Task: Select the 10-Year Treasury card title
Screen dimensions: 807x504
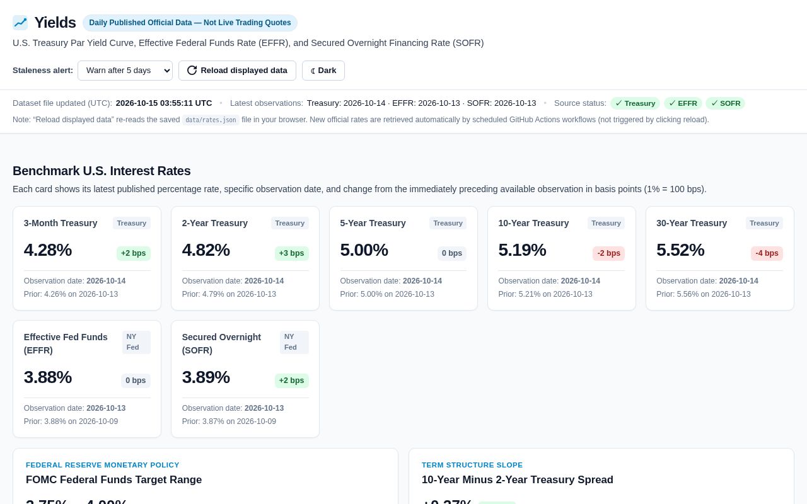Action: pos(533,223)
